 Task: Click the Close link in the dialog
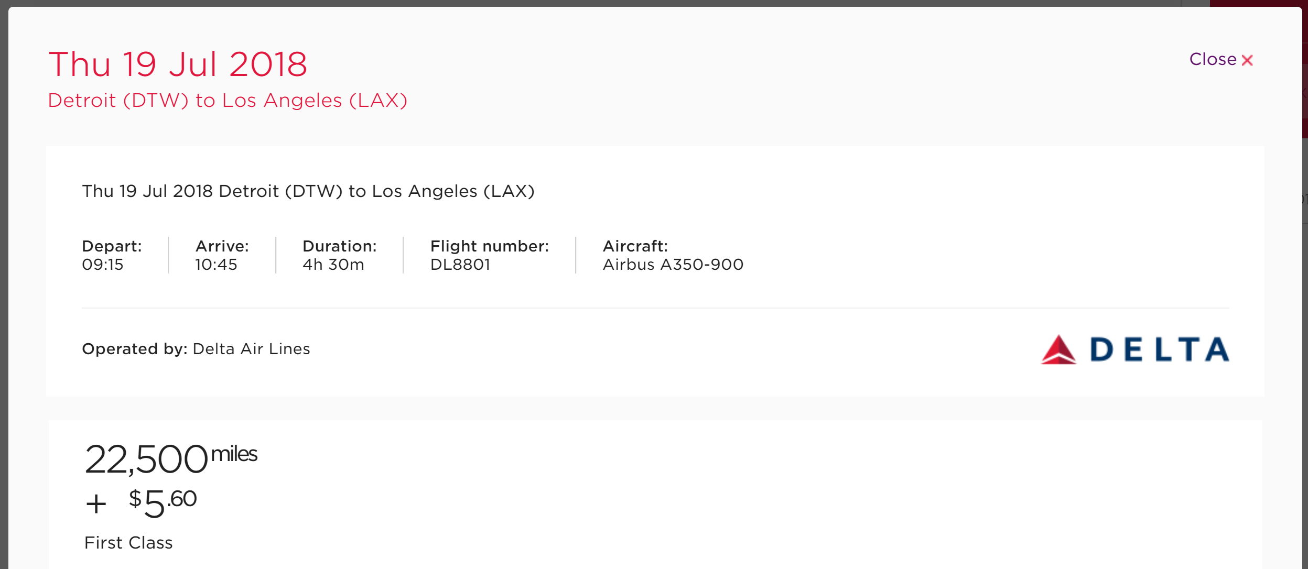[1212, 60]
